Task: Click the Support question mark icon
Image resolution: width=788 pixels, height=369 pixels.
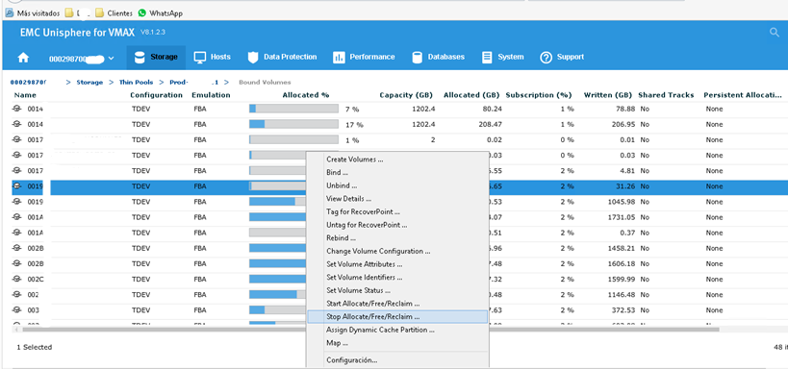Action: tap(546, 58)
